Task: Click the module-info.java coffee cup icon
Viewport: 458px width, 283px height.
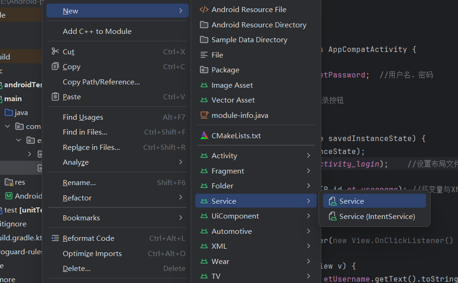Action: tap(204, 115)
